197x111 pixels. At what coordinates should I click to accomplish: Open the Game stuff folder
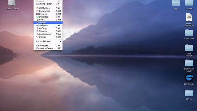[189, 33]
